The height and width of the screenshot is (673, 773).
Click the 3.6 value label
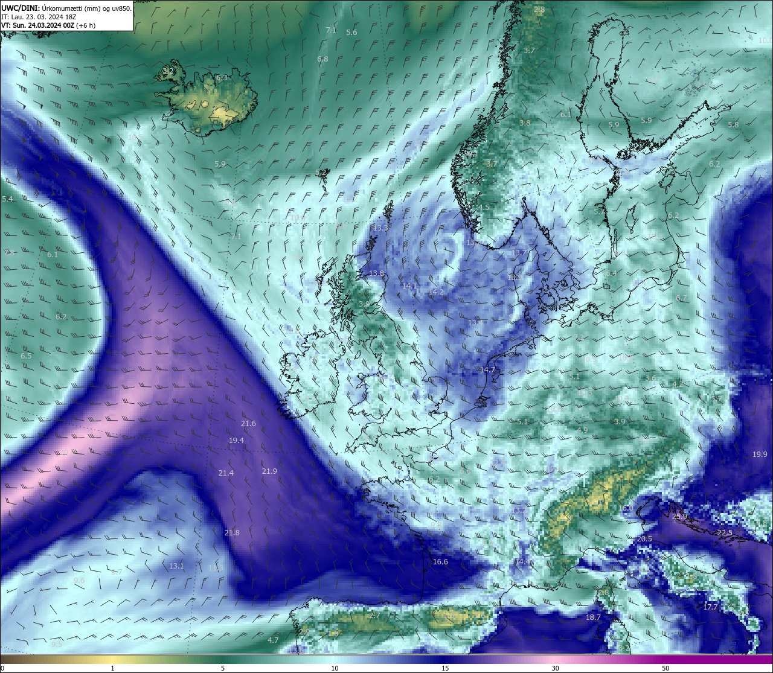click(x=650, y=378)
